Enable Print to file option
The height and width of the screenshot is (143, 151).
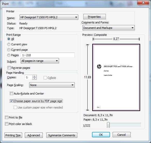coord(6,117)
